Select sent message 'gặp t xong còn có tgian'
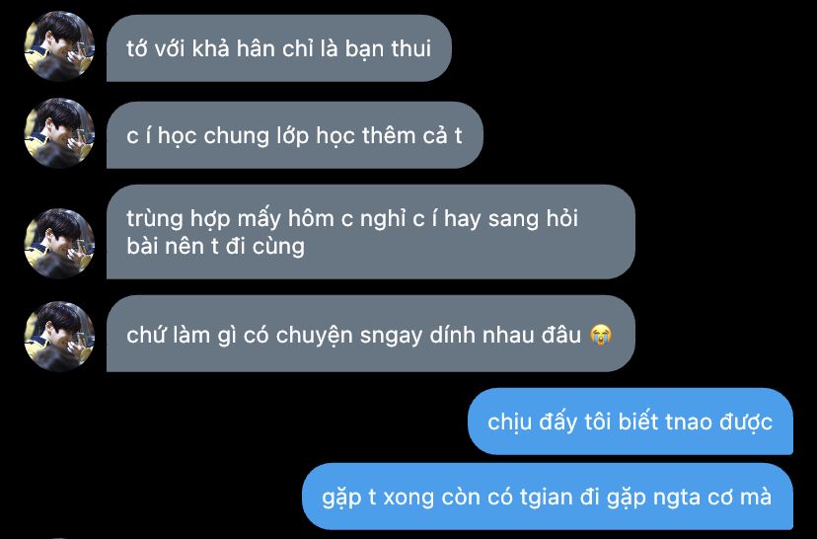Screen dimensions: 817x539 tap(548, 497)
